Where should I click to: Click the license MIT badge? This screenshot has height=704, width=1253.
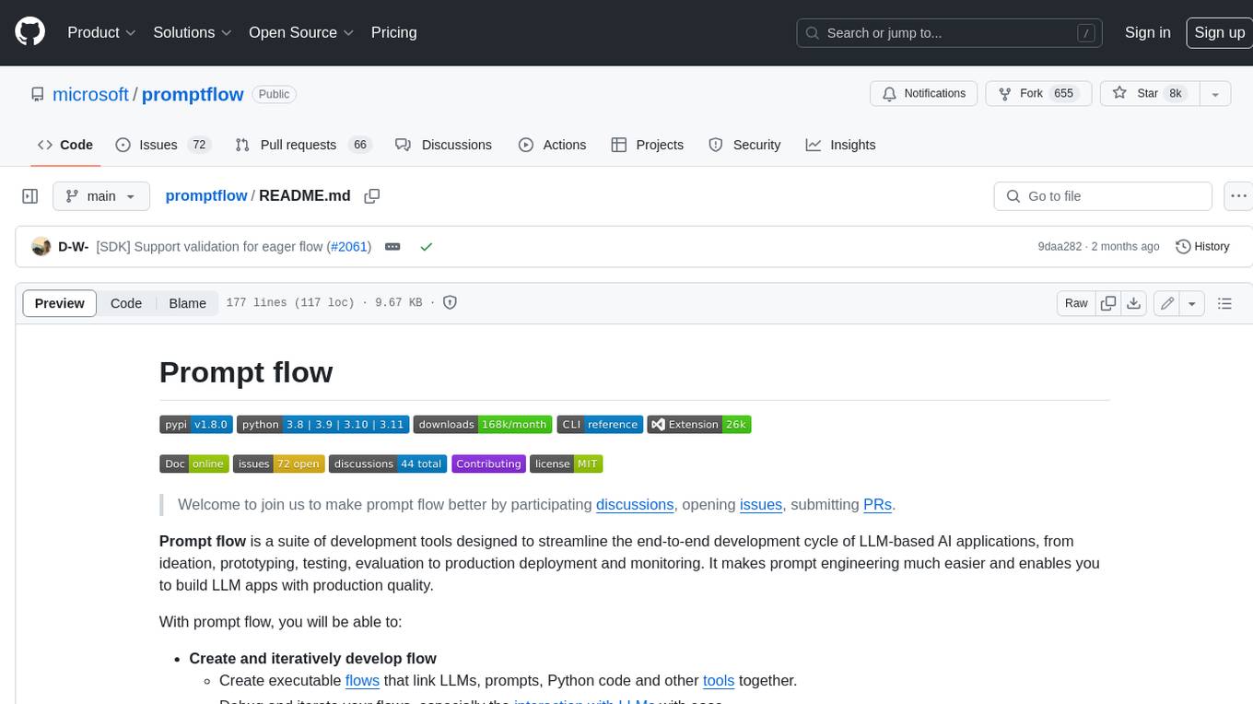click(x=567, y=463)
